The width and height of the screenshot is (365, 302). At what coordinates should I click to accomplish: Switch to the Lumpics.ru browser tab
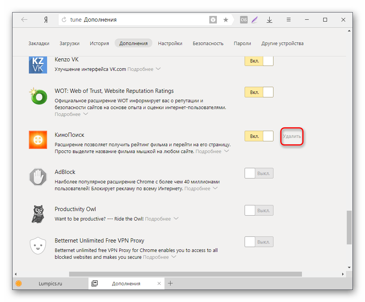[x=50, y=283]
